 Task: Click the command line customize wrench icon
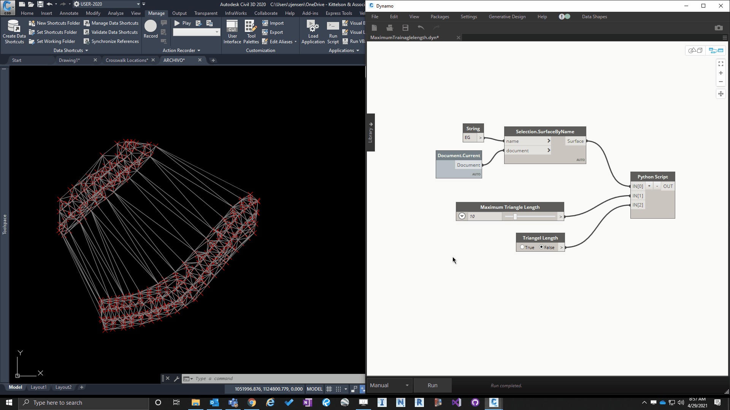(x=176, y=378)
